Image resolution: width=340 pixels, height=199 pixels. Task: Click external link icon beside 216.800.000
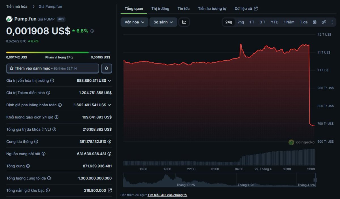point(110,190)
